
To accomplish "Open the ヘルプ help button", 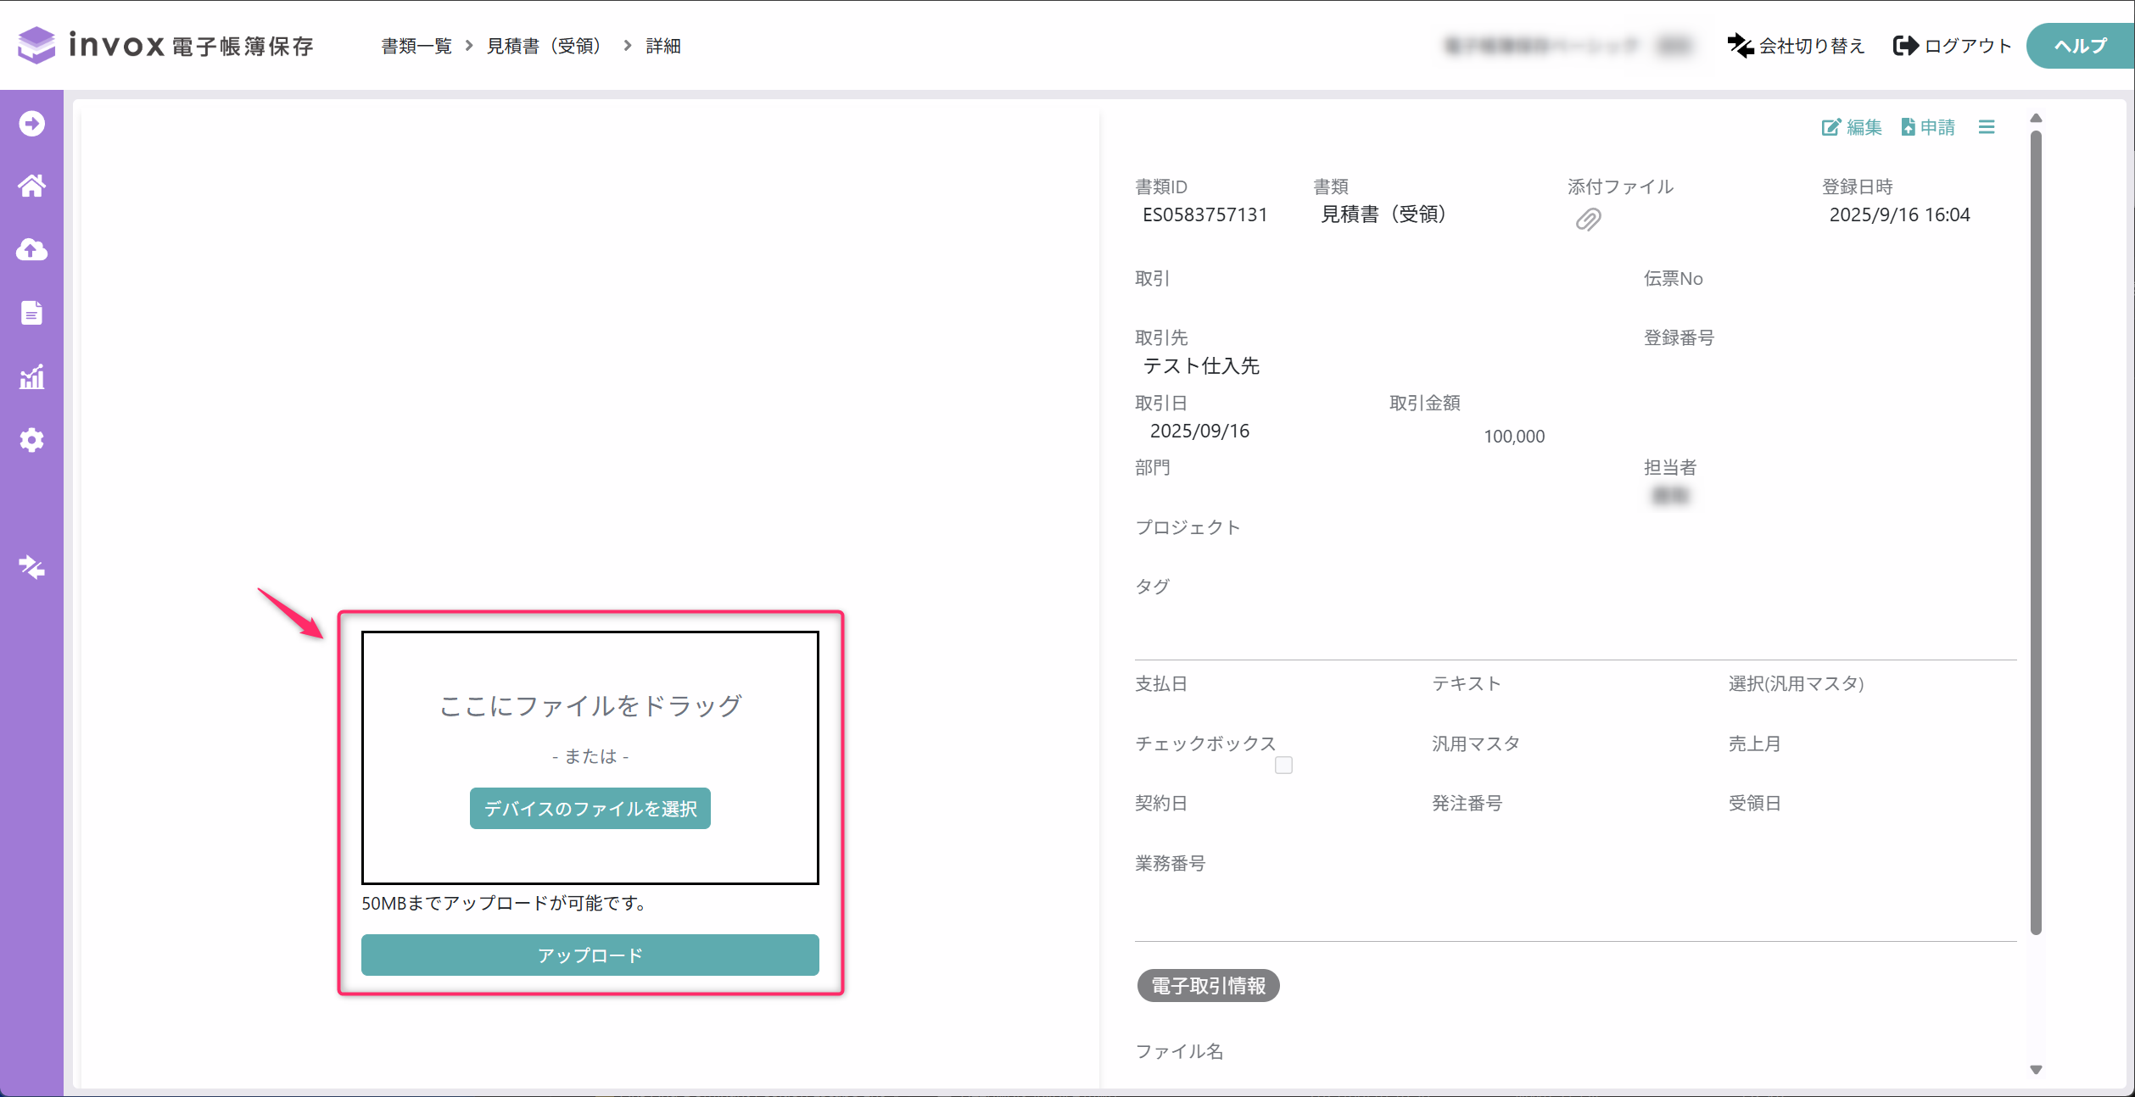I will pyautogui.click(x=2080, y=46).
